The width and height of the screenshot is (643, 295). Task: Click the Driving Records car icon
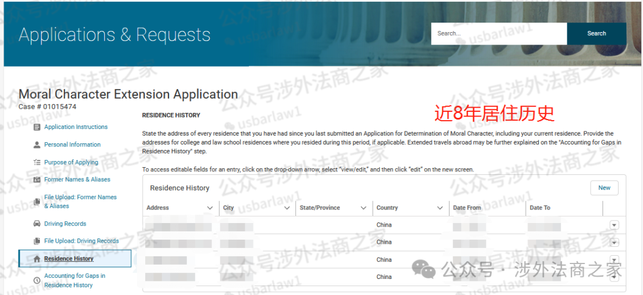[x=37, y=224]
